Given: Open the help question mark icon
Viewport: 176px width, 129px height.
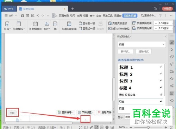Looking at the screenshot, I should 161,15.
